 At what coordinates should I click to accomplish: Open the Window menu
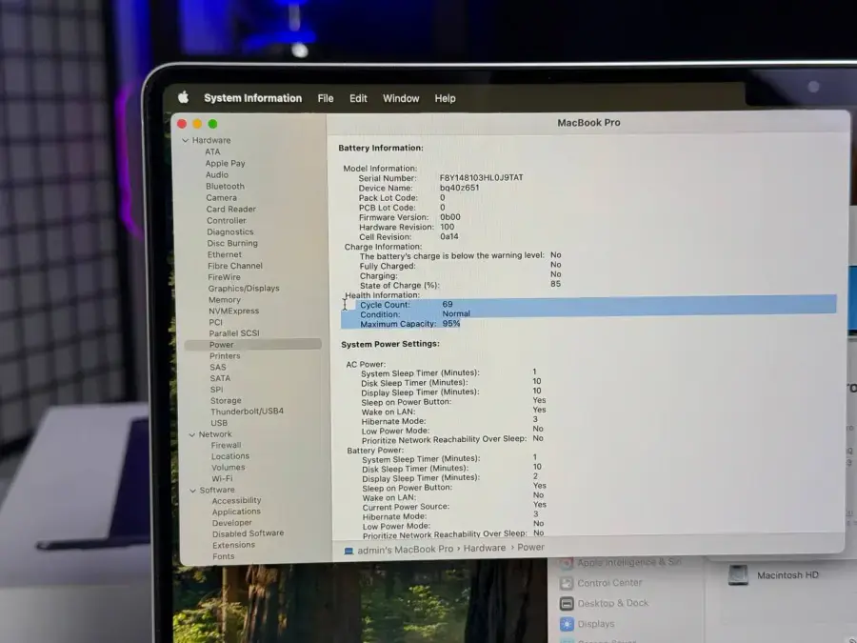[401, 97]
